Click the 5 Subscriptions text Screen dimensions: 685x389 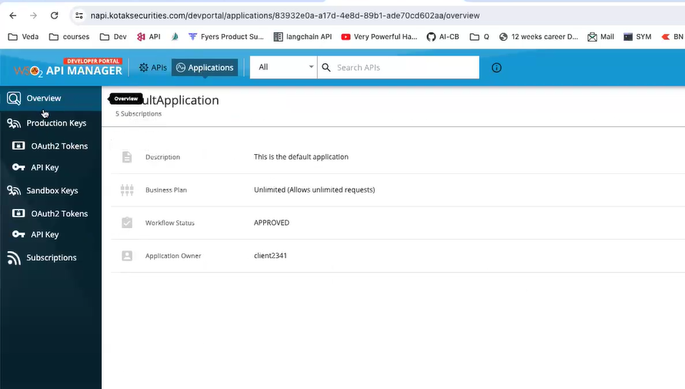(x=139, y=114)
